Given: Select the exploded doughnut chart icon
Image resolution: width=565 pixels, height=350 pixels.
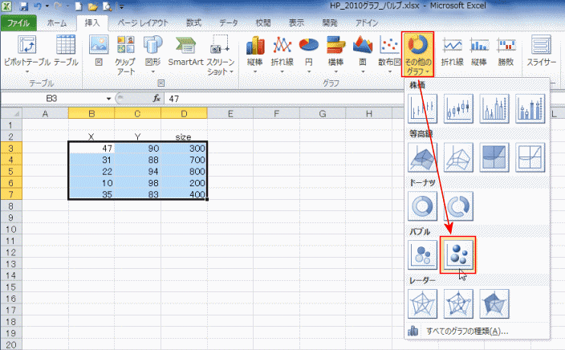Looking at the screenshot, I should [458, 206].
